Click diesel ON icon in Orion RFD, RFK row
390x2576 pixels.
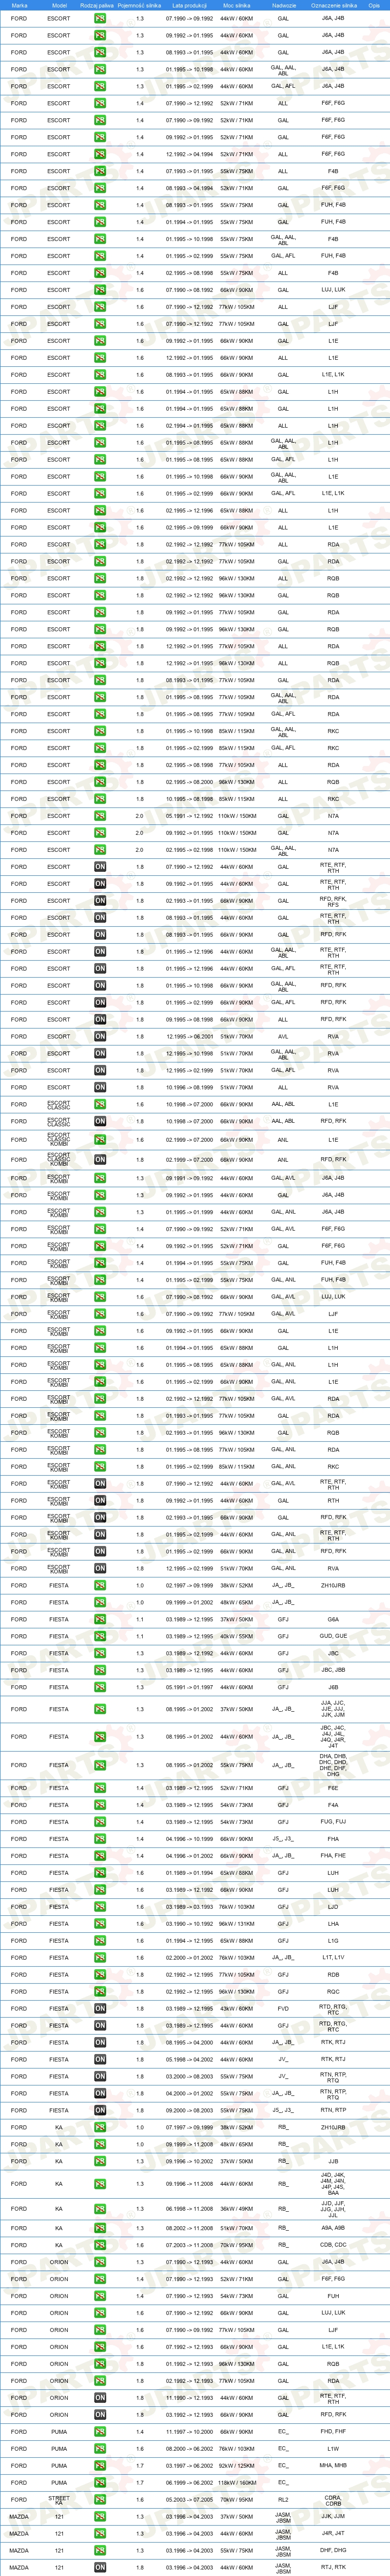pyautogui.click(x=100, y=2414)
